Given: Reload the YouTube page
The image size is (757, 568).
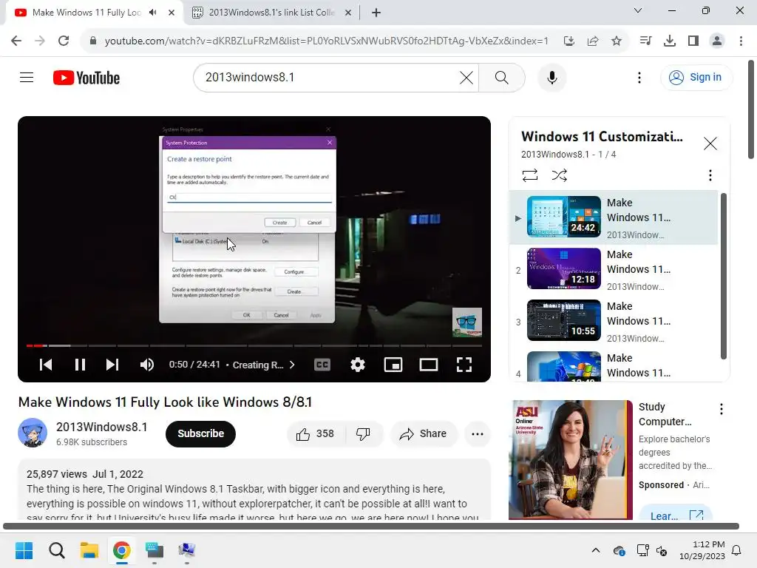Looking at the screenshot, I should (x=64, y=41).
